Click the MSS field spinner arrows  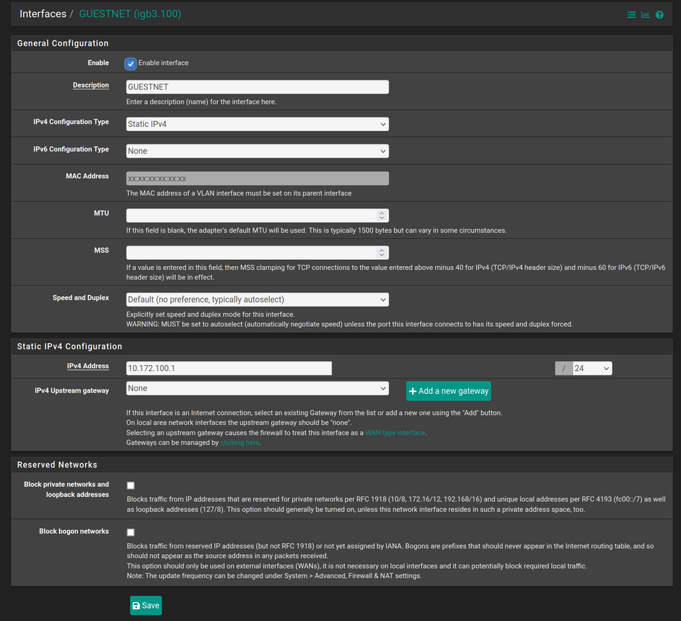pos(382,252)
